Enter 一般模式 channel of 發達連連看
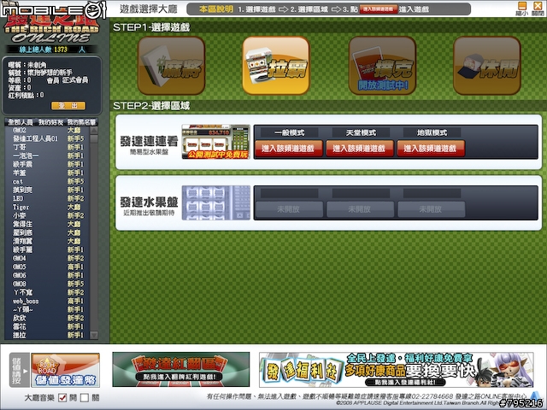This screenshot has height=410, width=547. 288,149
